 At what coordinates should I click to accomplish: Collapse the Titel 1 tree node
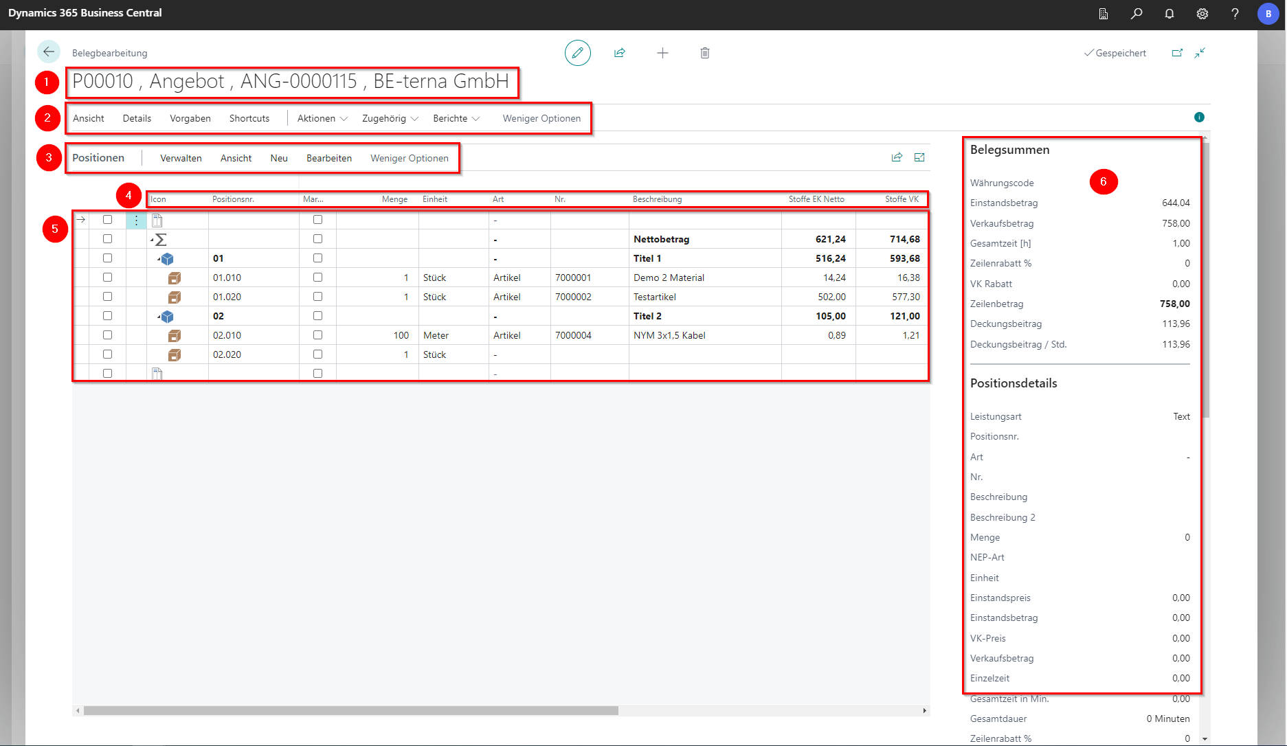[x=159, y=259]
